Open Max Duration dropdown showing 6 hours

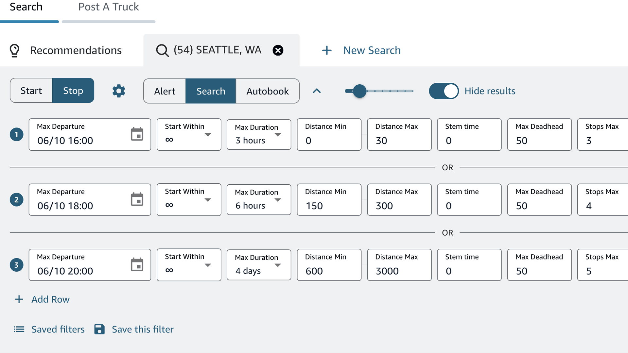pos(259,200)
